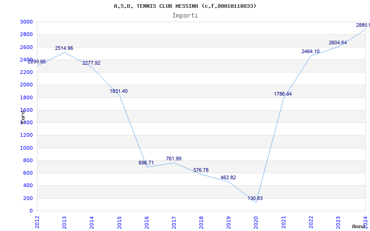The height and width of the screenshot is (231, 370).
Task: Select data label 761.99 for 2017
Action: coord(173,158)
